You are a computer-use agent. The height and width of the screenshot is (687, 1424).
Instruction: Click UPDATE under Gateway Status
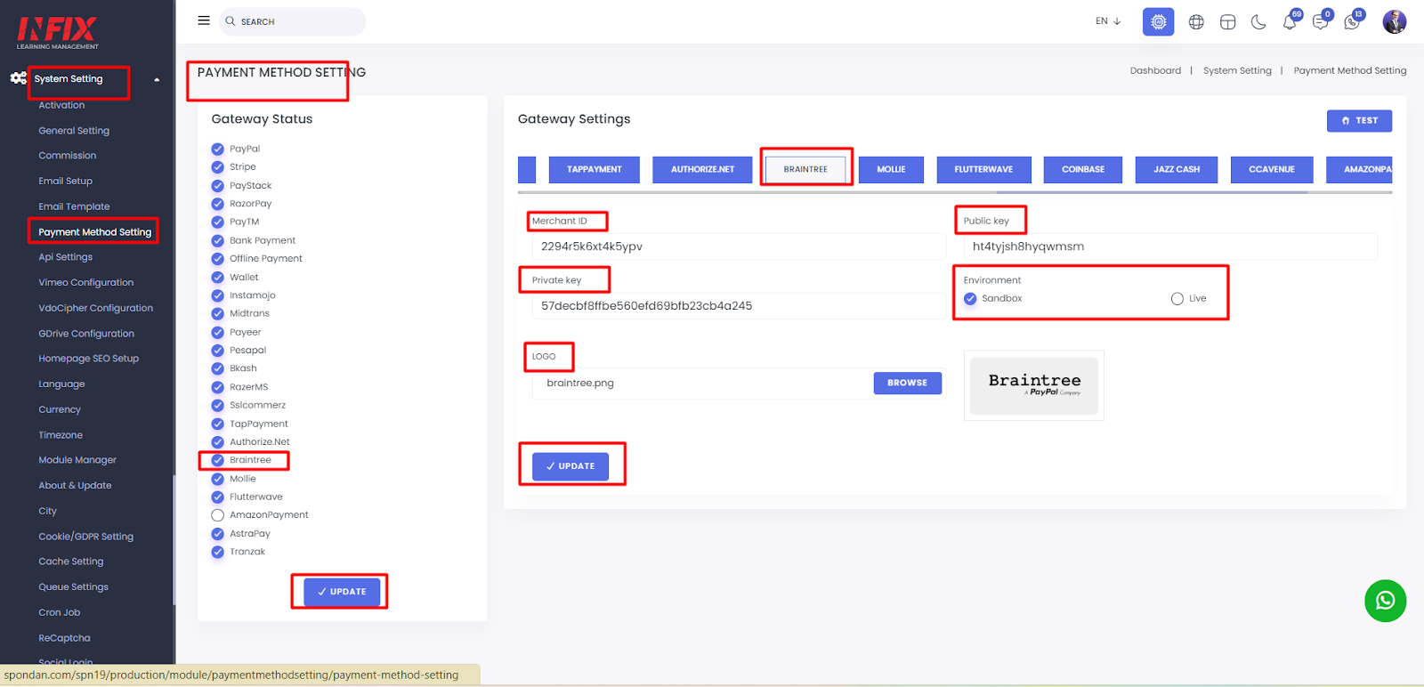click(342, 592)
